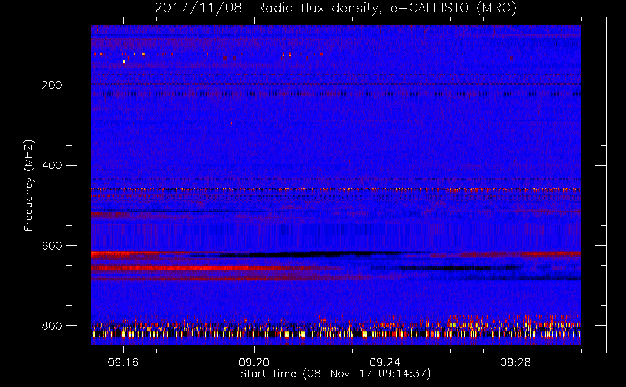Click the 200 frequency tick label
Image resolution: width=626 pixels, height=387 pixels.
pos(52,85)
